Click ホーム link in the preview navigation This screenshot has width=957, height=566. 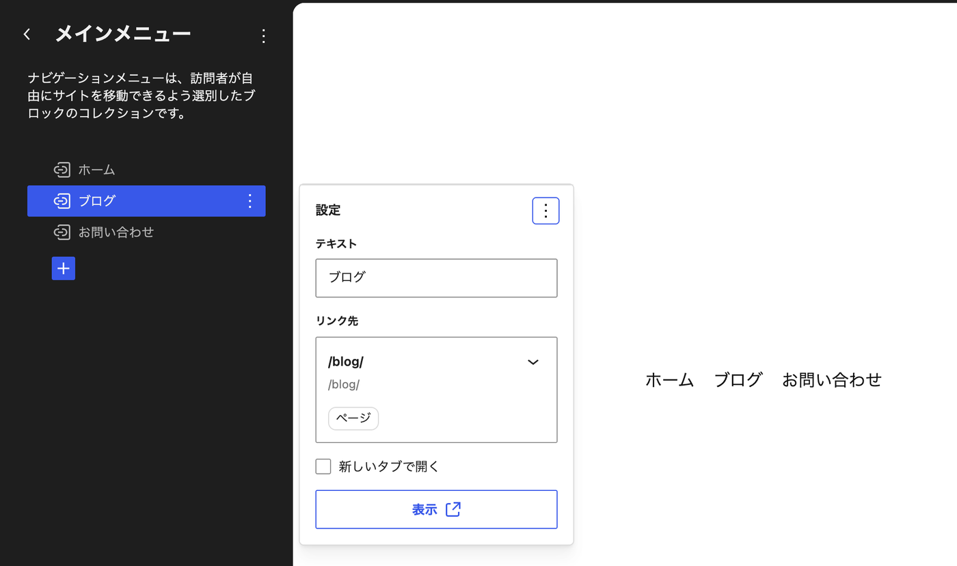point(670,380)
